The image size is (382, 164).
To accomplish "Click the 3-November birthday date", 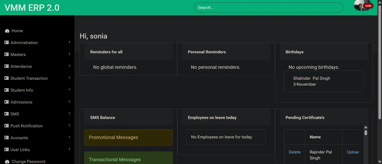I will 305,84.
